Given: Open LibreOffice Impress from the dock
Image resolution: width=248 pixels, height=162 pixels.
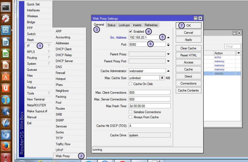Looking at the screenshot, I should [x=6, y=65].
